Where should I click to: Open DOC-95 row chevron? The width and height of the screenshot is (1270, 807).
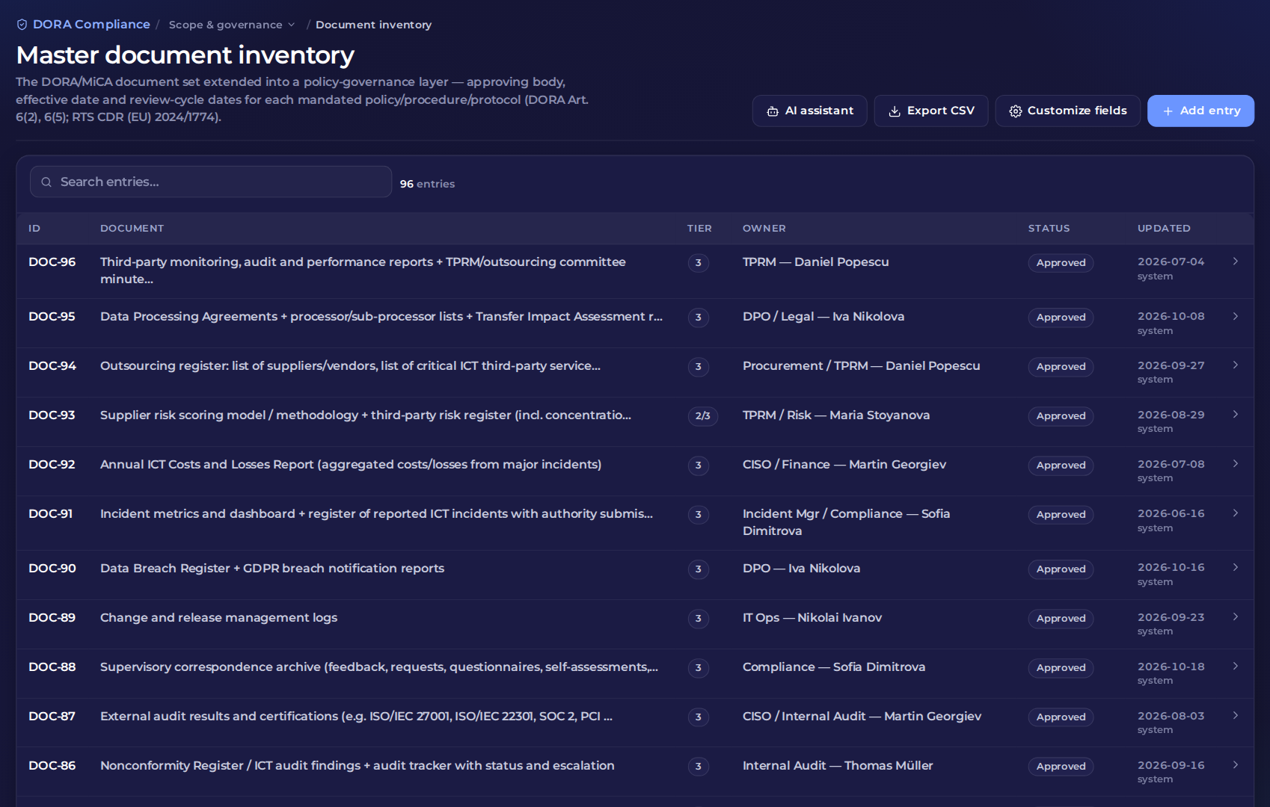point(1236,316)
